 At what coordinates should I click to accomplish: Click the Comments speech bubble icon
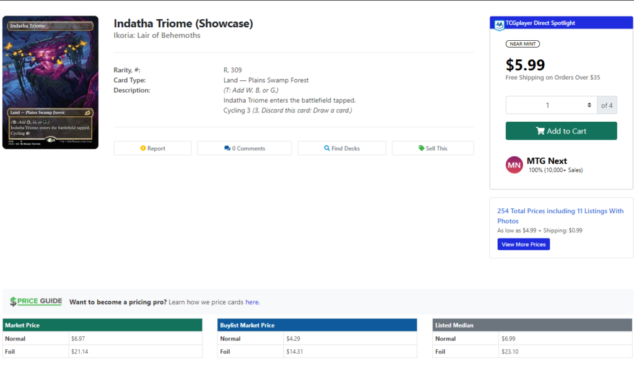(227, 148)
